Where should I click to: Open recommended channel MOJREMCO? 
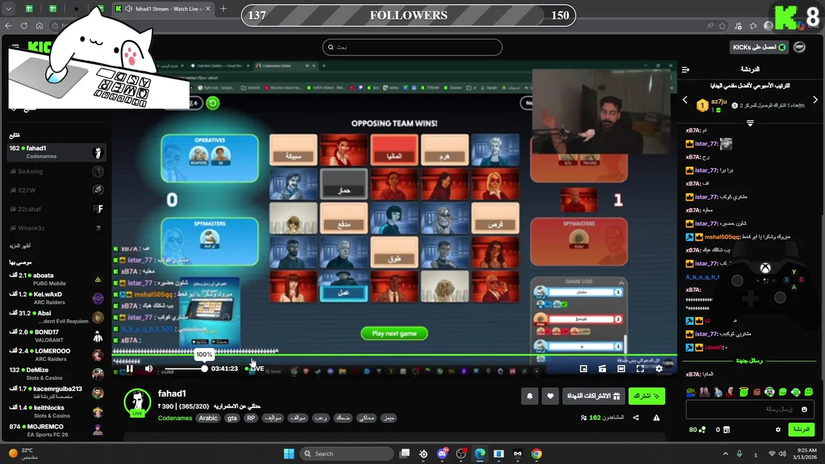point(57,430)
